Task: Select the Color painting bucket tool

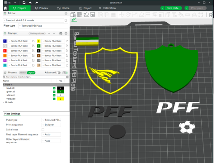Action: [181, 15]
